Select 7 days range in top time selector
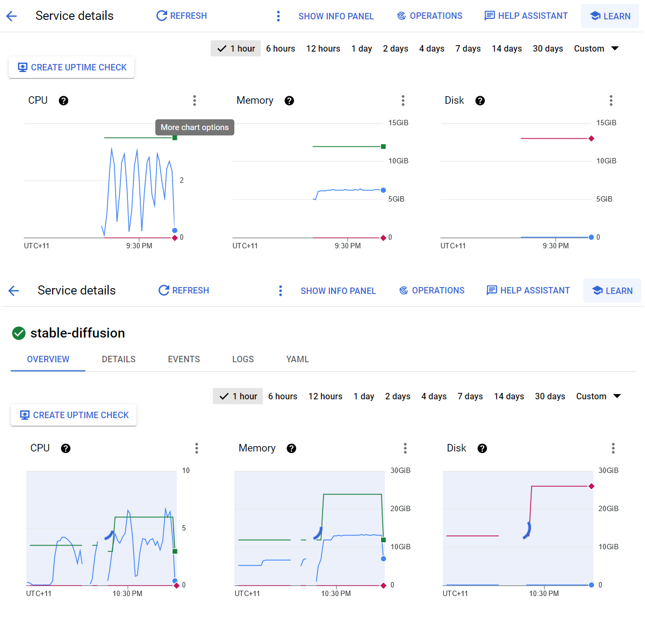645x617 pixels. pyautogui.click(x=468, y=48)
